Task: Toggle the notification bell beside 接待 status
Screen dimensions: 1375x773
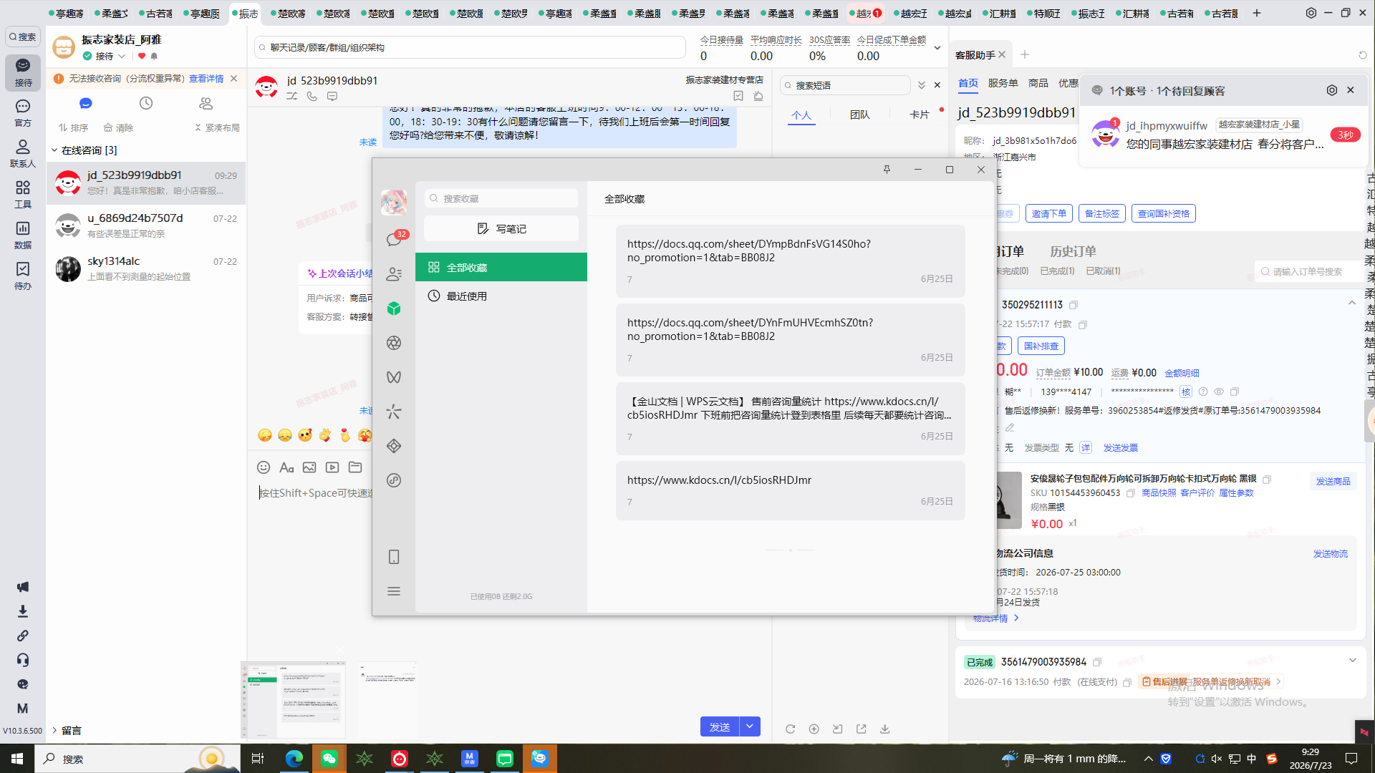Action: point(154,56)
